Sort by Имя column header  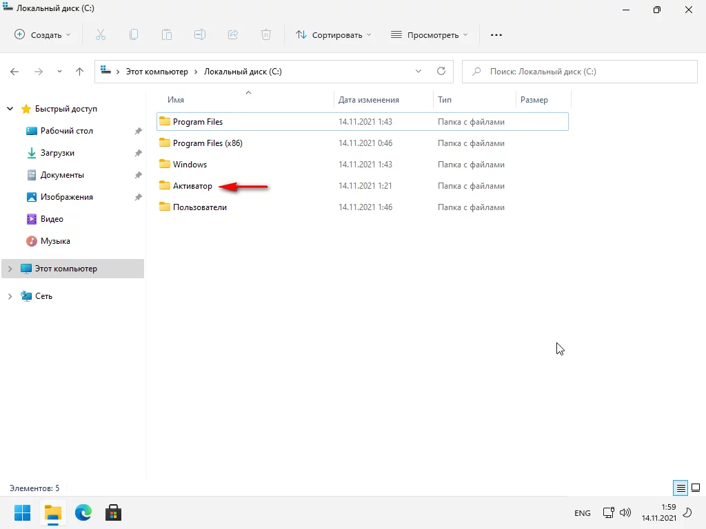point(176,100)
